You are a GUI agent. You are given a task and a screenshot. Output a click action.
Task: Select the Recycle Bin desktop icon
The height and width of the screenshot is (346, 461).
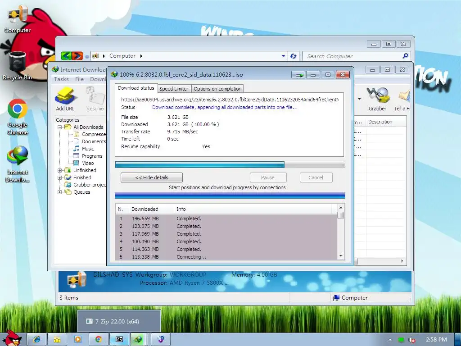pyautogui.click(x=18, y=66)
